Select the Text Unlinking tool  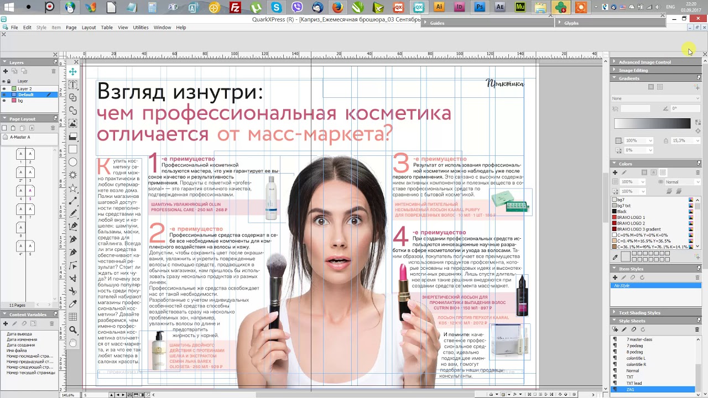[73, 111]
